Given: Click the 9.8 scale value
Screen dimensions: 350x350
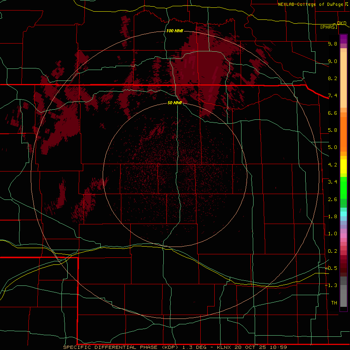Looking at the screenshot, I should (332, 44).
